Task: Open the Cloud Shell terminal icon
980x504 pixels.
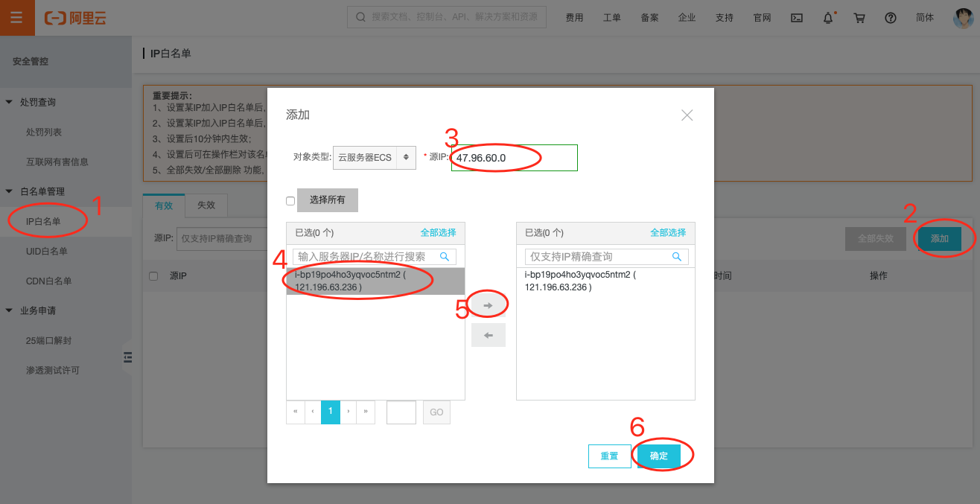Action: pyautogui.click(x=796, y=18)
